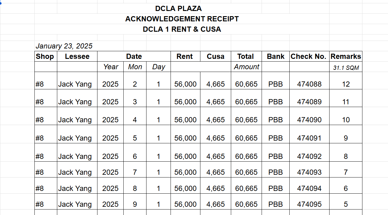
Task: Click the DCLA PLAZA title cell
Action: [178, 9]
